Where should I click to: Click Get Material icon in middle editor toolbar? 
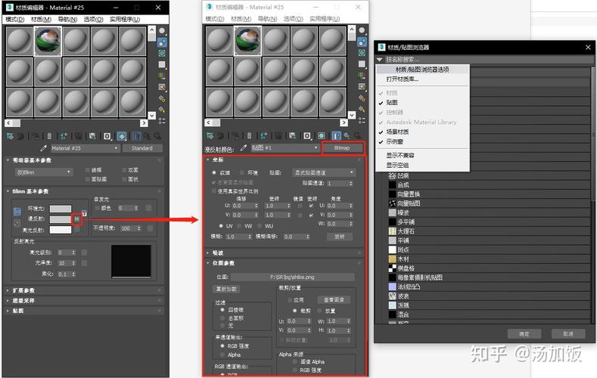(210, 136)
